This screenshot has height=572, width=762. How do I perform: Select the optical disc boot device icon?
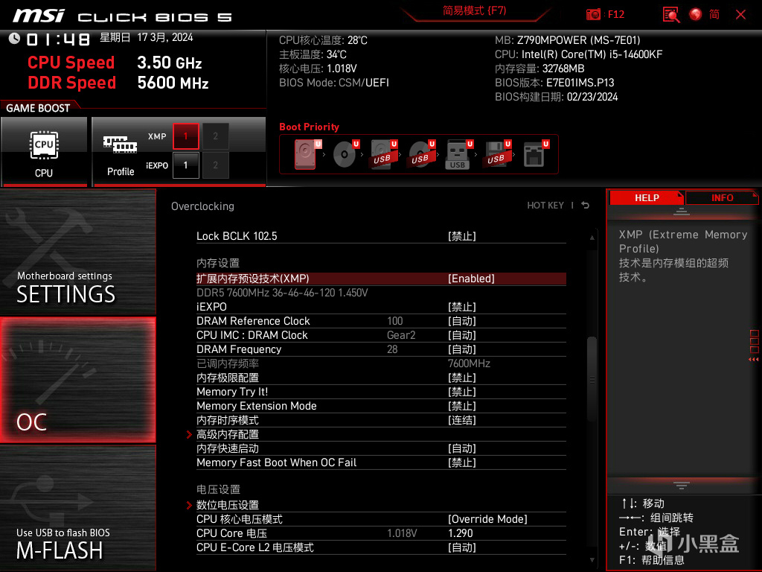(345, 154)
